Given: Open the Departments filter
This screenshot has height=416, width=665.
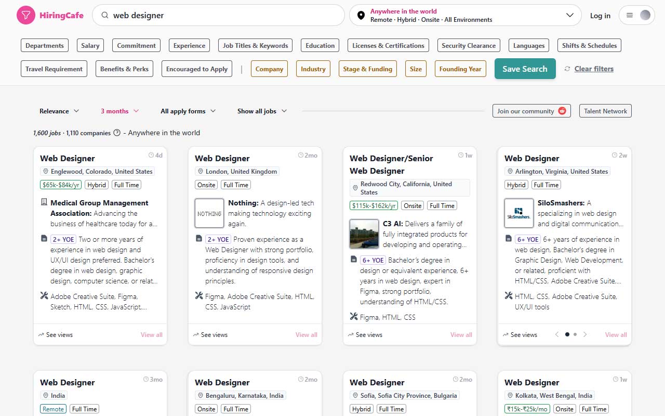Looking at the screenshot, I should pyautogui.click(x=45, y=45).
